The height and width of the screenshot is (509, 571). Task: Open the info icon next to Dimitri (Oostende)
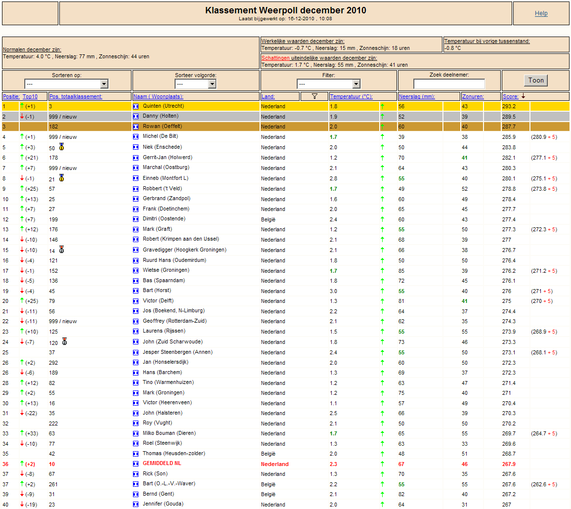pyautogui.click(x=136, y=219)
